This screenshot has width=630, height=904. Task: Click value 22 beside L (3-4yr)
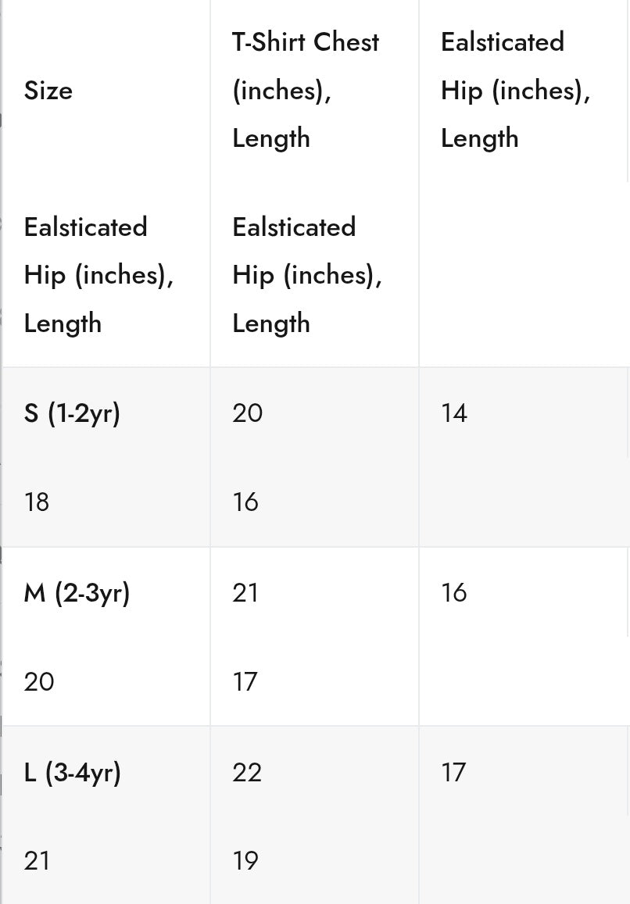point(247,773)
